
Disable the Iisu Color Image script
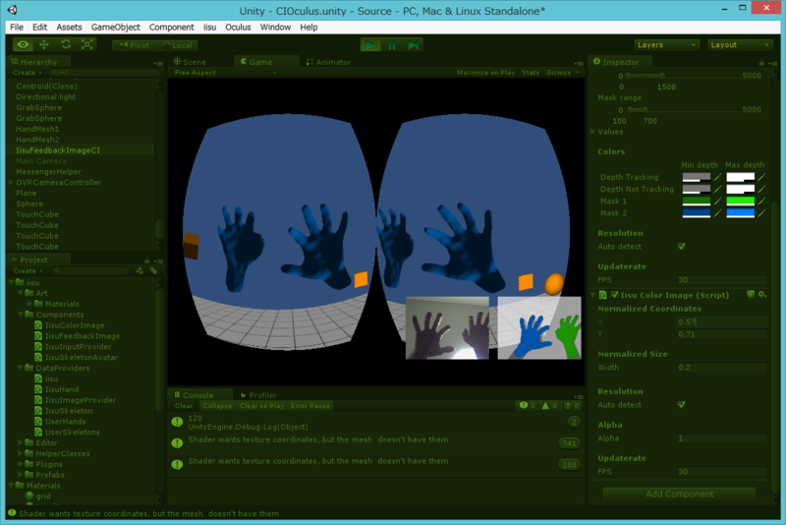615,295
